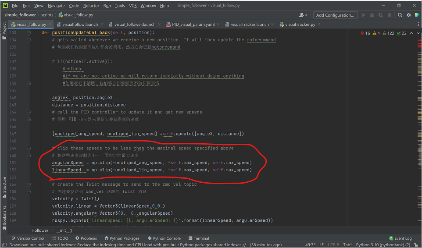Close the visualTracker.py tab

pos(319,24)
